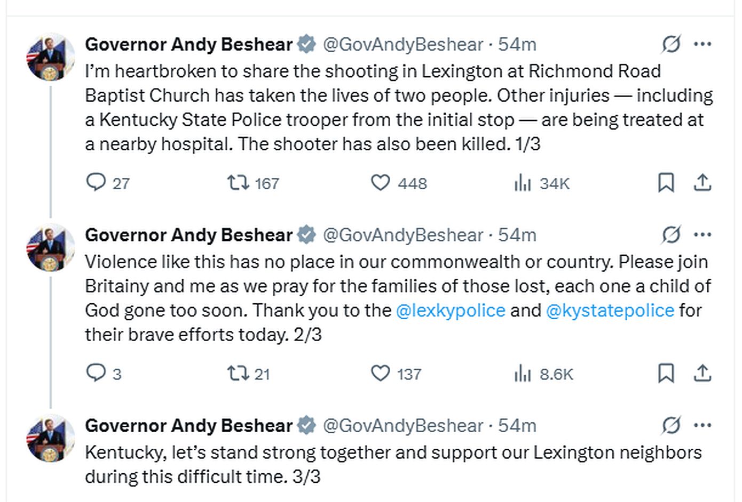Viewport: 742px width, 502px height.
Task: Share the first tweet marked 1/3
Action: [x=702, y=183]
